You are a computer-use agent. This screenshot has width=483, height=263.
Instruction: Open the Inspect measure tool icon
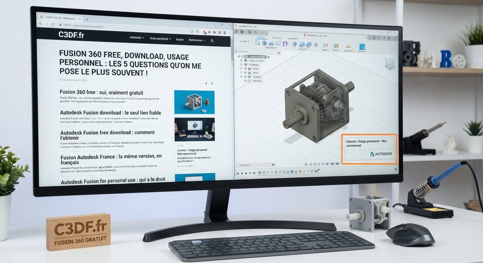coord(349,47)
